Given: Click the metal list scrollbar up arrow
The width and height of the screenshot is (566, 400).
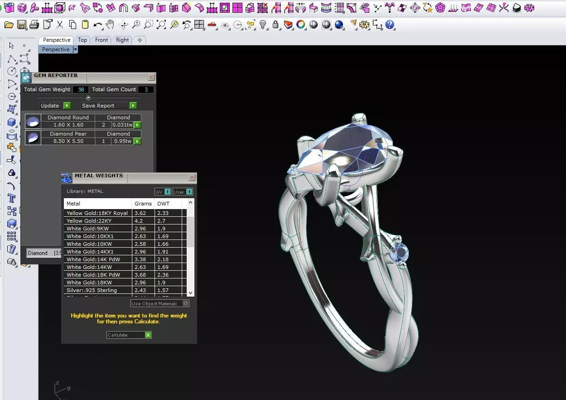Looking at the screenshot, I should (x=191, y=203).
